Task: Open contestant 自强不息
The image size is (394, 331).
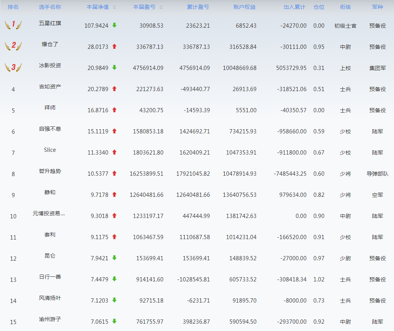Action: tap(50, 129)
